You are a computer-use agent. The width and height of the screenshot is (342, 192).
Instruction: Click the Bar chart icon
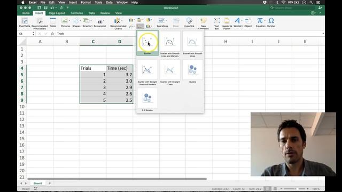coord(139,20)
